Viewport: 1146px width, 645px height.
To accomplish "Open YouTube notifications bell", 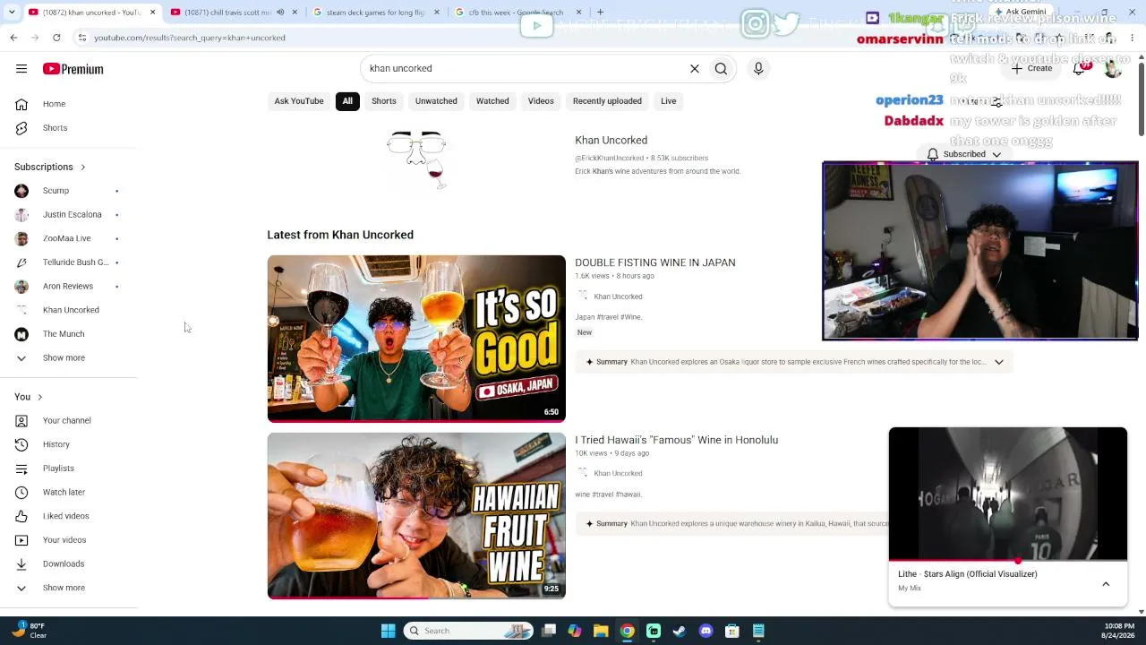I will (x=1080, y=68).
